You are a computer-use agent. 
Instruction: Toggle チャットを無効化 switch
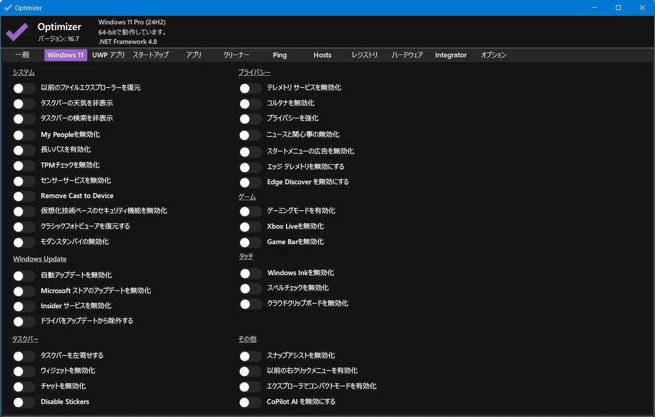pyautogui.click(x=25, y=386)
